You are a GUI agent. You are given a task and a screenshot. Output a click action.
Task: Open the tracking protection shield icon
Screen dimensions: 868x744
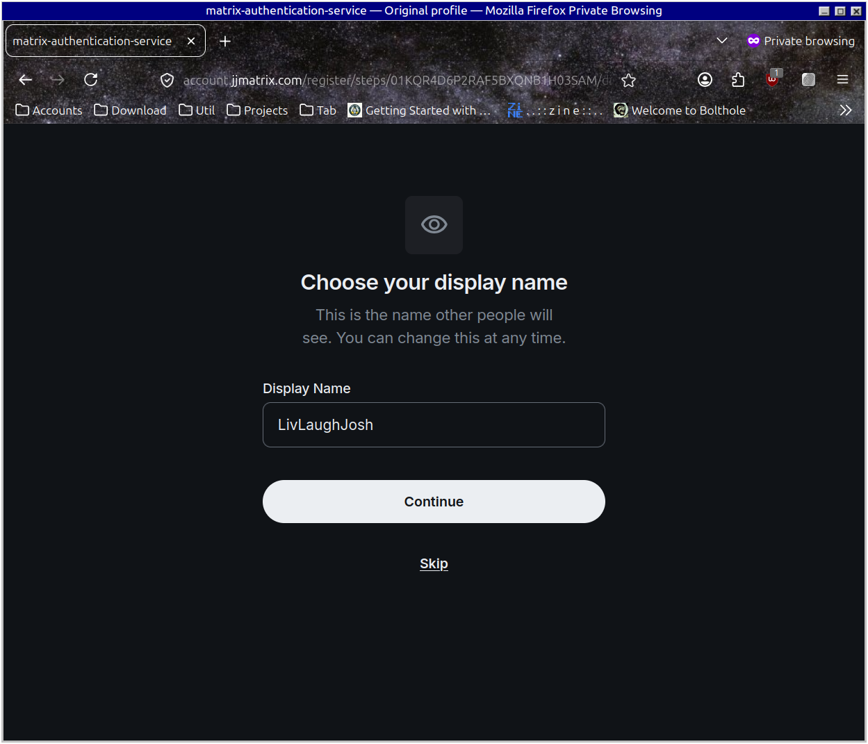click(x=167, y=81)
